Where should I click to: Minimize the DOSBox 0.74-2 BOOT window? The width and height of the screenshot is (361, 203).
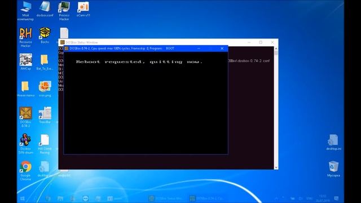pyautogui.click(x=199, y=48)
